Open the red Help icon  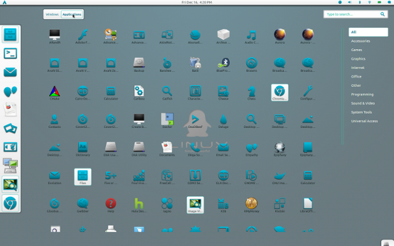click(x=111, y=205)
